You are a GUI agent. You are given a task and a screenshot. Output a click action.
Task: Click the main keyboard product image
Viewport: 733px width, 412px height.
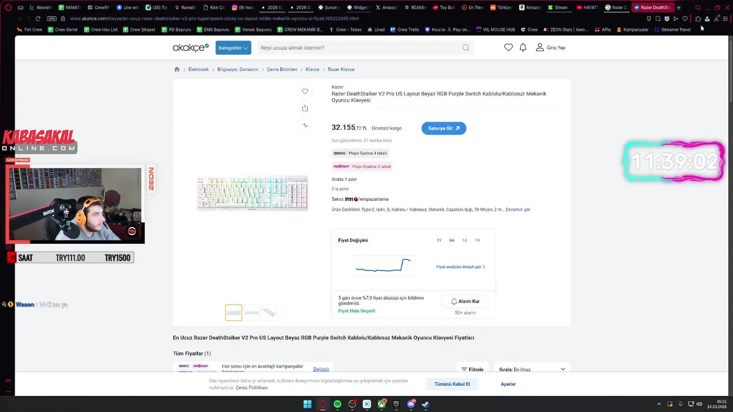(x=252, y=193)
